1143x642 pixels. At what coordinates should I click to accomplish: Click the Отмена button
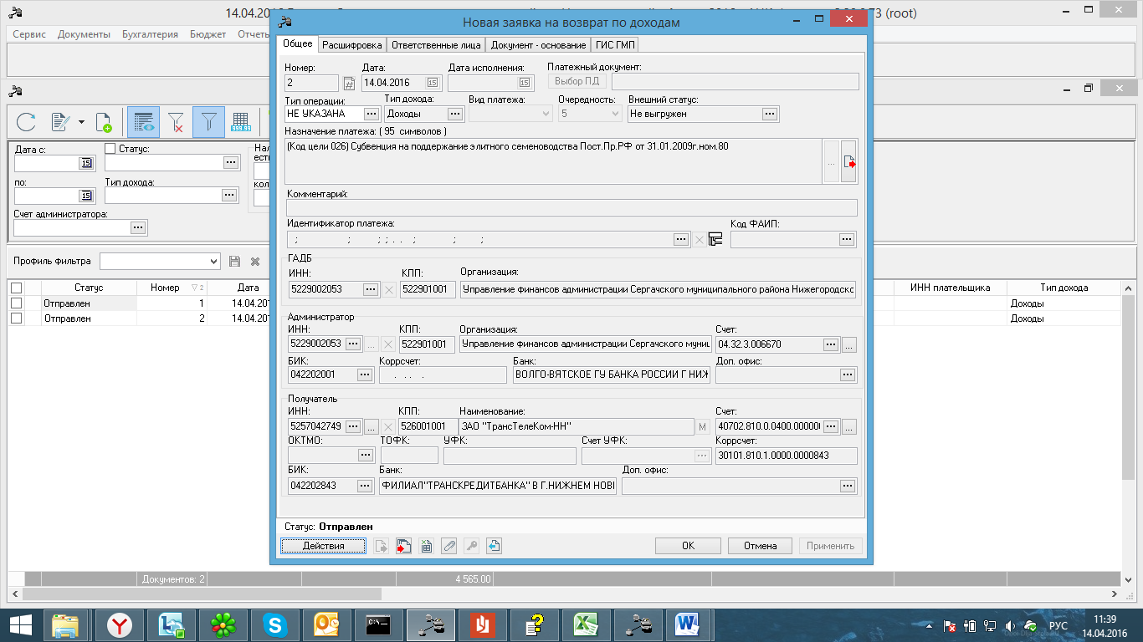(760, 546)
